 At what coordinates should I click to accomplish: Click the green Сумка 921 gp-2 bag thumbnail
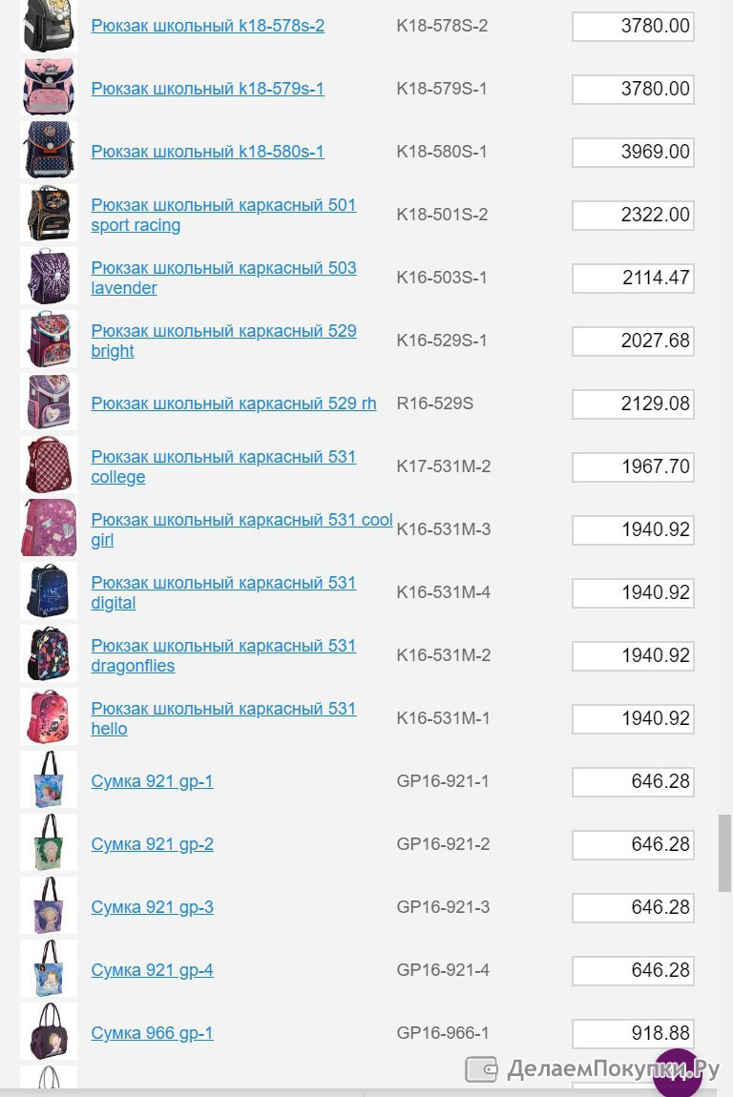point(49,843)
